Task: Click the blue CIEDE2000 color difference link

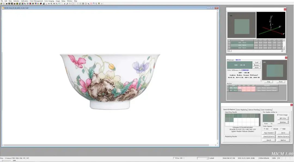Action: 245,70
